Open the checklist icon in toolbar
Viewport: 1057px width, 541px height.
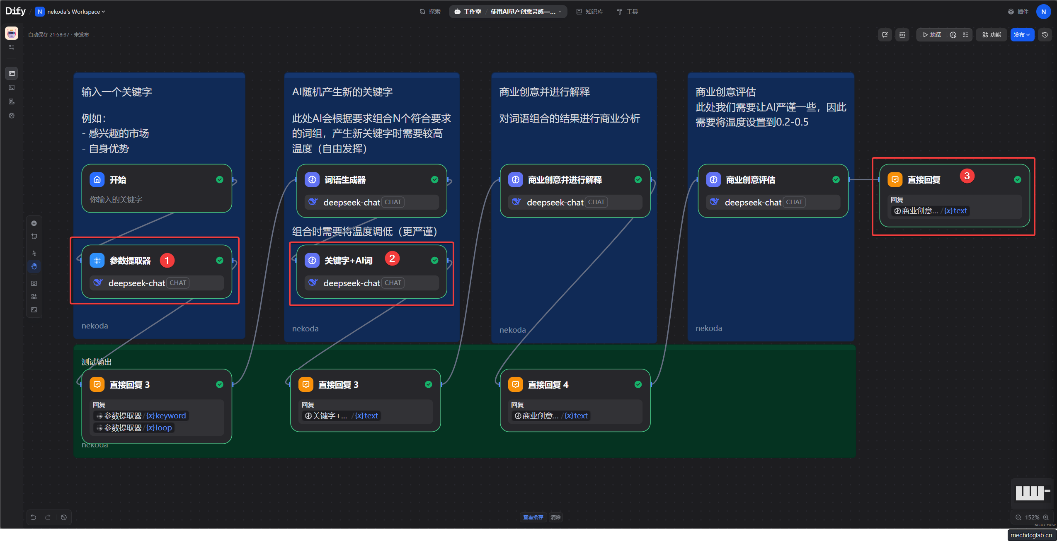tap(965, 35)
